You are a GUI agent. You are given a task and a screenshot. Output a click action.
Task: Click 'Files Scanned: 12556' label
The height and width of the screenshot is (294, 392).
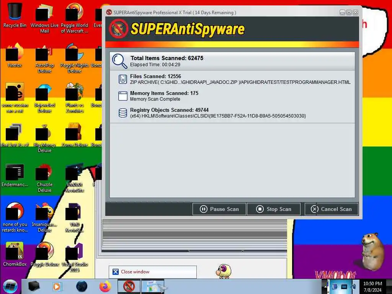coord(155,76)
